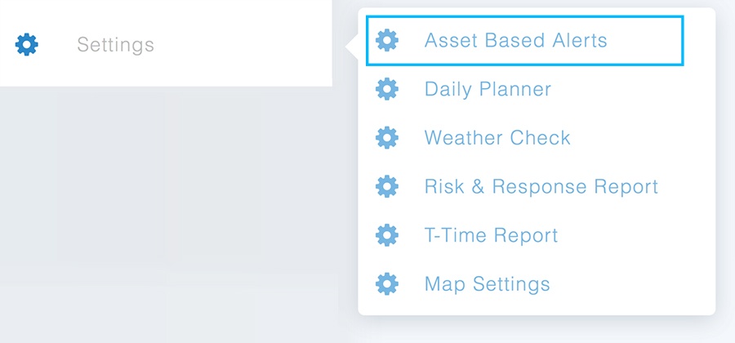735x343 pixels.
Task: Click the gear icon beside Daily Planner
Action: (387, 89)
